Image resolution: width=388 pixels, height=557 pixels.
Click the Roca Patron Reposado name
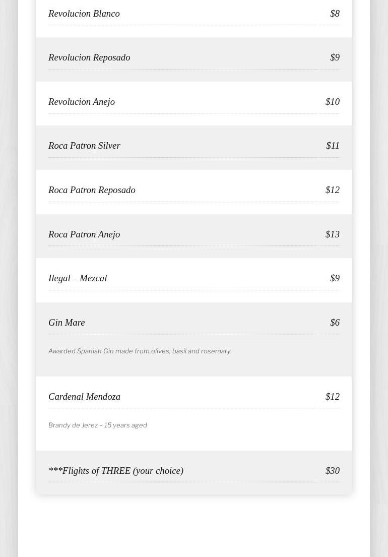[x=92, y=190]
